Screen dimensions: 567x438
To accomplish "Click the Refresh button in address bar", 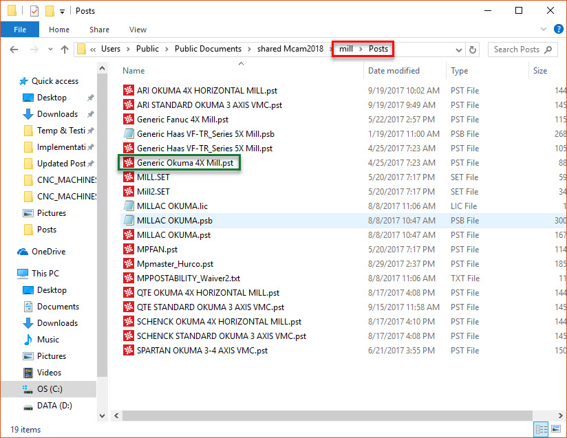I will (x=472, y=50).
